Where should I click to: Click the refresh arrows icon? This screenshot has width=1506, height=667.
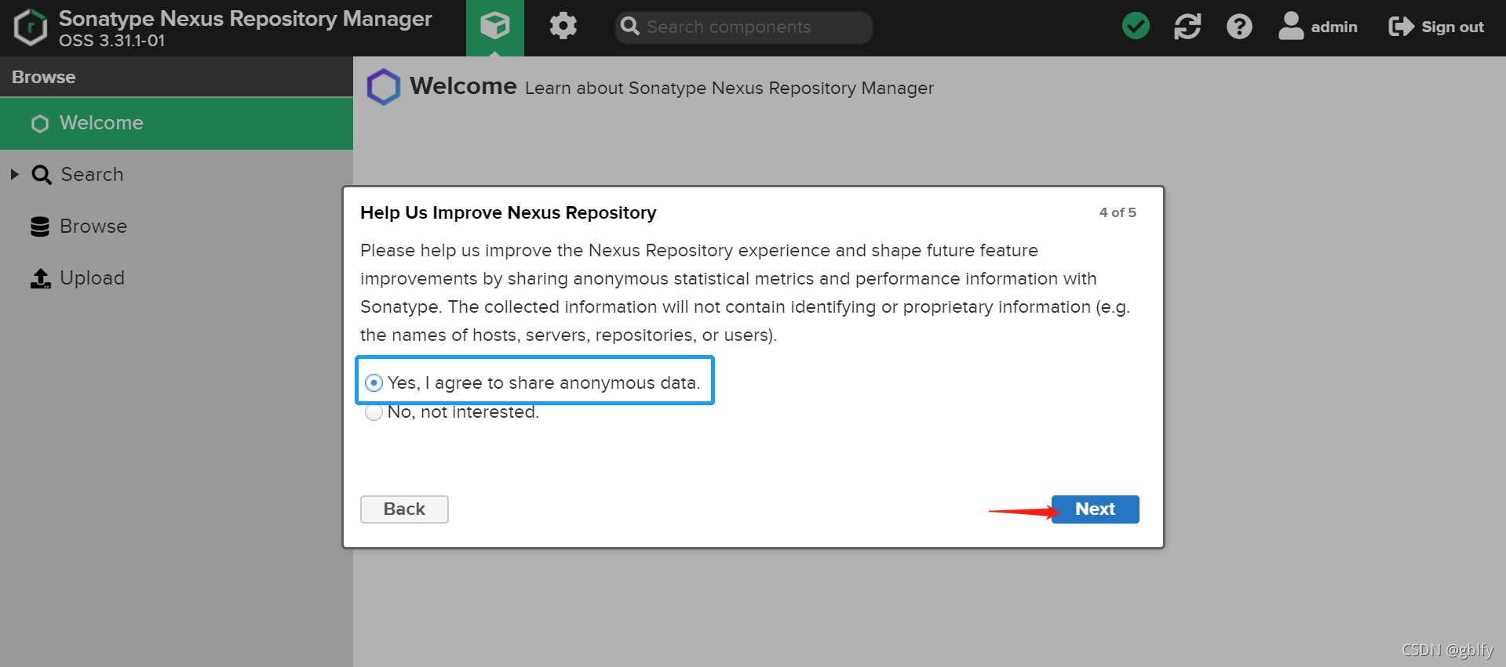coord(1187,27)
